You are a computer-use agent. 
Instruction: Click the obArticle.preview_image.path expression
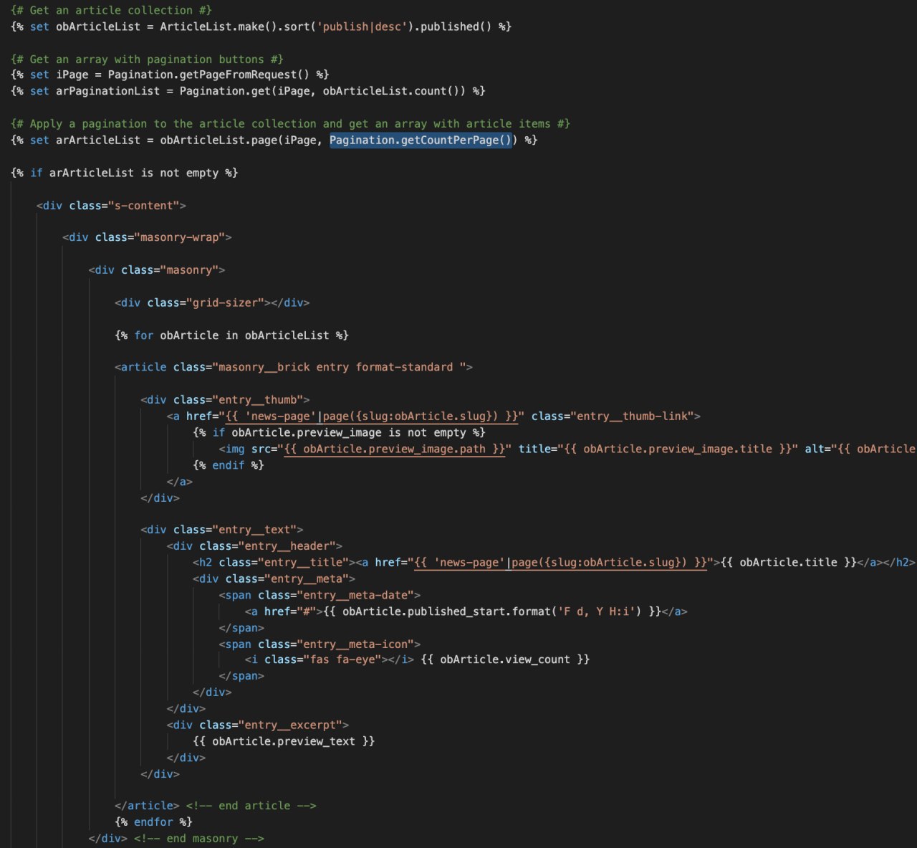coord(394,449)
